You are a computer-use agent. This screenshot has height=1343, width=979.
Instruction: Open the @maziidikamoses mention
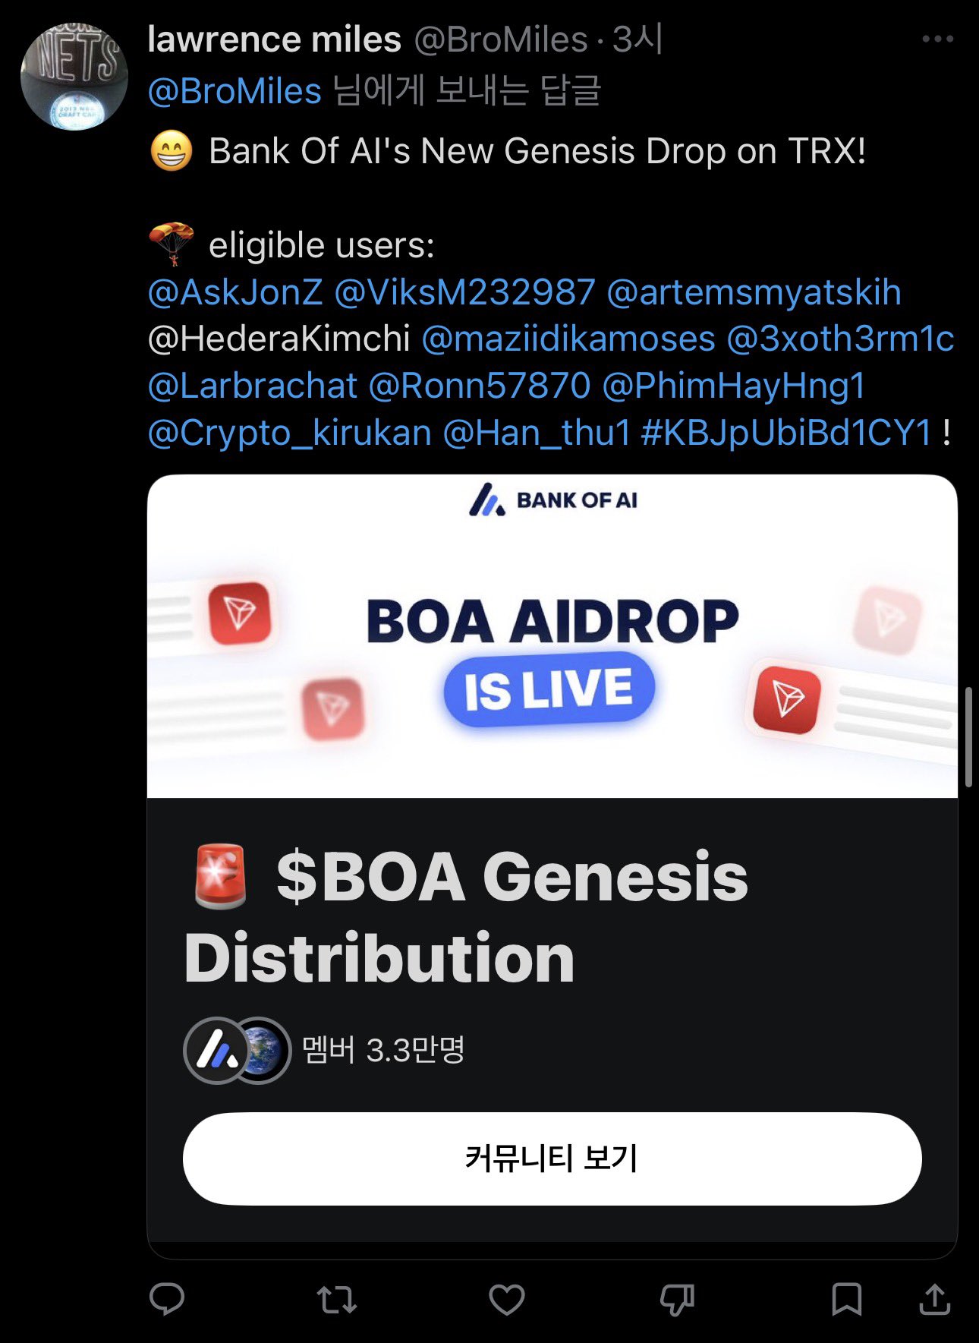coord(568,339)
